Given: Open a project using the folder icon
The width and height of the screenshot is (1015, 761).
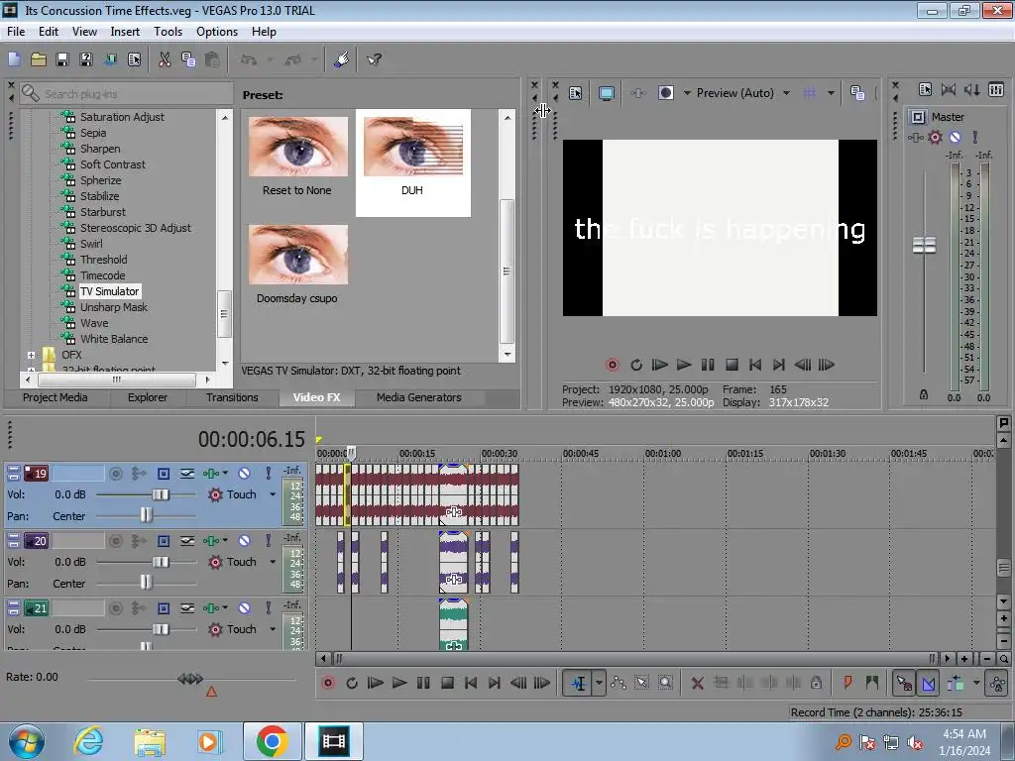Looking at the screenshot, I should pos(39,59).
